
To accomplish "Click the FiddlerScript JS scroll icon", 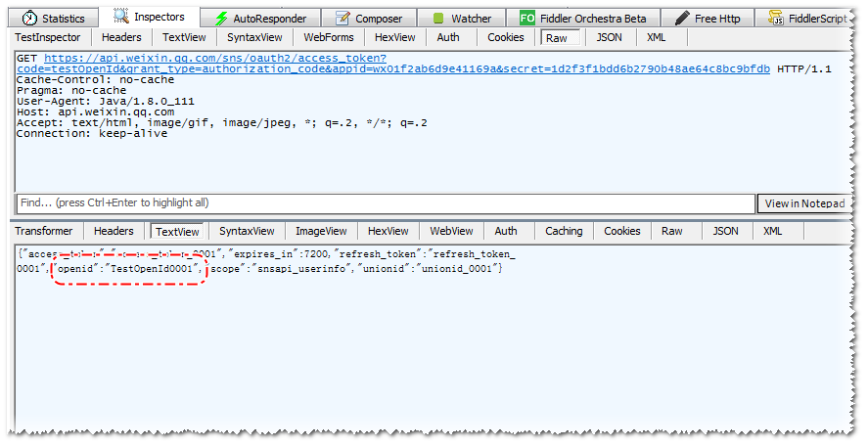I will (x=776, y=18).
